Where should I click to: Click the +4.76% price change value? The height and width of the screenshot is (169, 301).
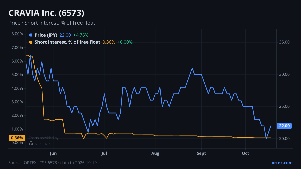(x=81, y=35)
